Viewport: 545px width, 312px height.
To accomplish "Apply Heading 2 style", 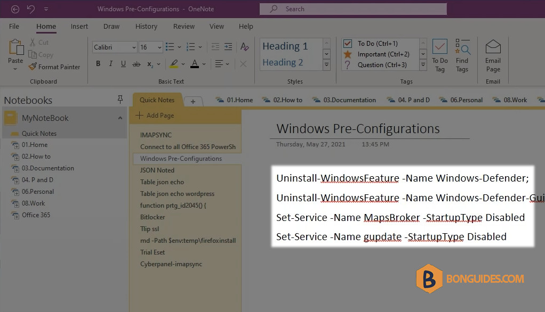I will pyautogui.click(x=283, y=62).
